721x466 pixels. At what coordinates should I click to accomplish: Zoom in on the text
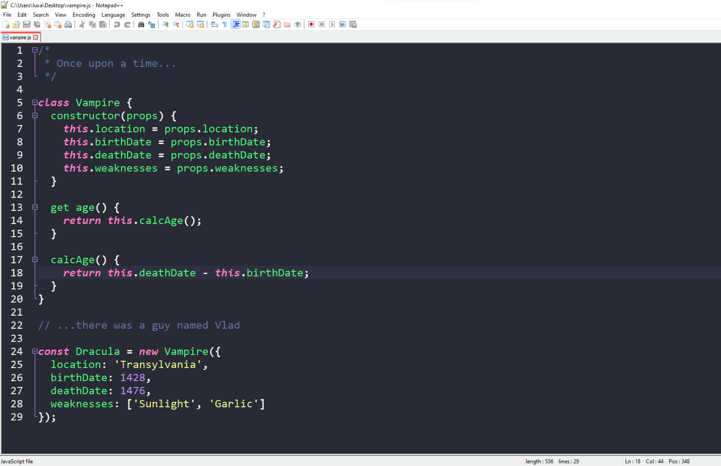(x=165, y=24)
